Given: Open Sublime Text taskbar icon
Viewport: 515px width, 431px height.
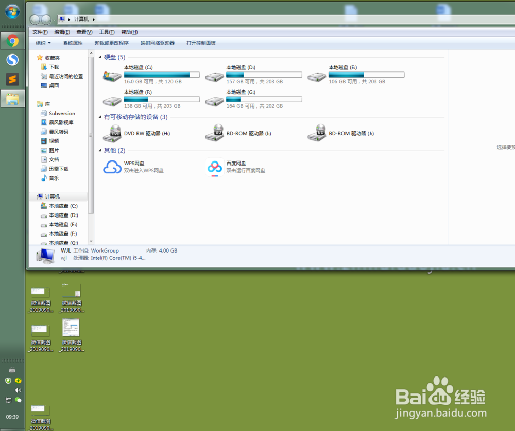Looking at the screenshot, I should (12, 79).
